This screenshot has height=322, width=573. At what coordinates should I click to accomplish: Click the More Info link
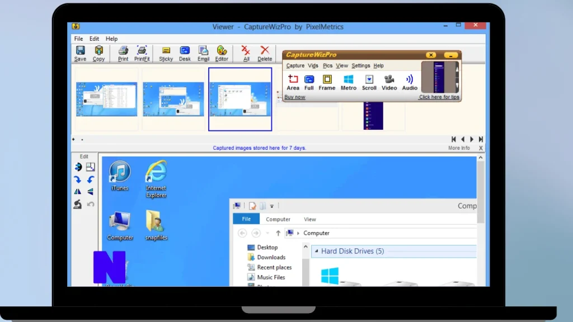(459, 148)
